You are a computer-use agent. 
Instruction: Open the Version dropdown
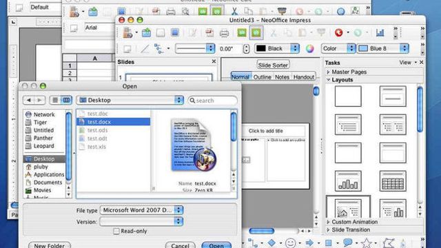142,222
